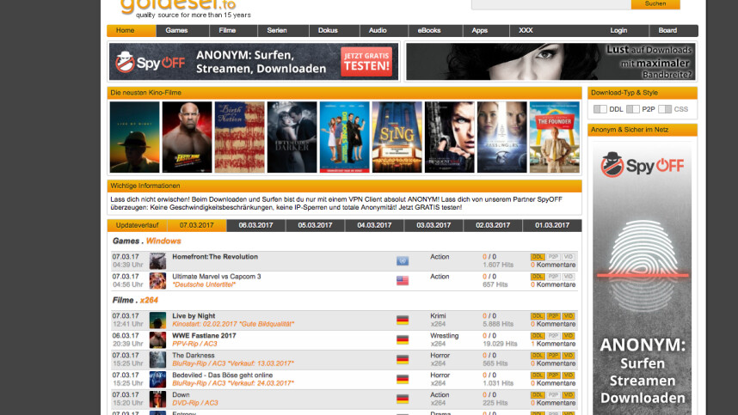
Task: Select the 07.03.2017 update tab
Action: coord(197,226)
